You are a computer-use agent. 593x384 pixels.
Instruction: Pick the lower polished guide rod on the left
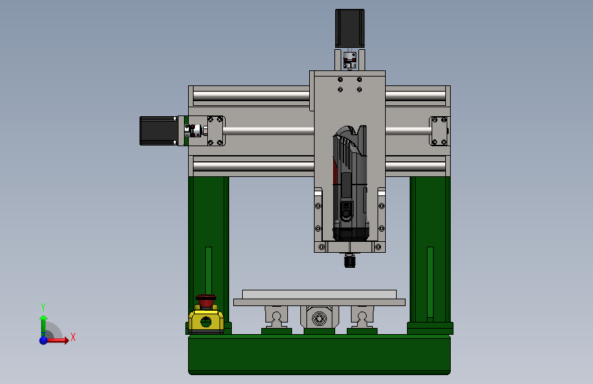tap(253, 166)
